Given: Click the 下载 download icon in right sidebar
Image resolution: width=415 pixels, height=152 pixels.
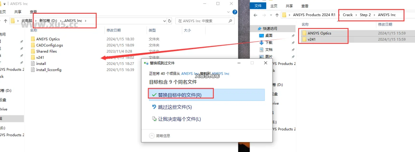Looking at the screenshot, I should tap(262, 42).
